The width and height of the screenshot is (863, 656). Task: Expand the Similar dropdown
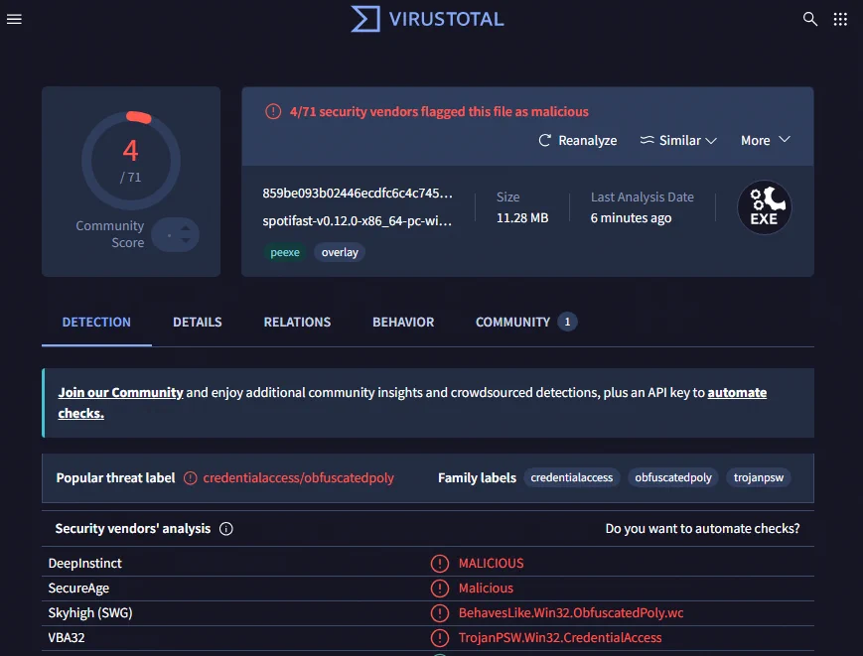coord(678,140)
